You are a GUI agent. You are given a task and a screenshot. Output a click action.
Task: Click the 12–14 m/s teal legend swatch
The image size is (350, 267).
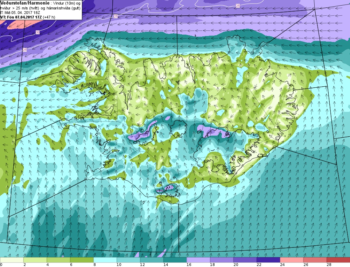tap(152, 260)
